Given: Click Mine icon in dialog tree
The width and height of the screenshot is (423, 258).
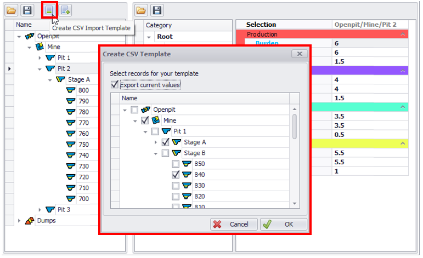Looking at the screenshot, I should pyautogui.click(x=156, y=120).
